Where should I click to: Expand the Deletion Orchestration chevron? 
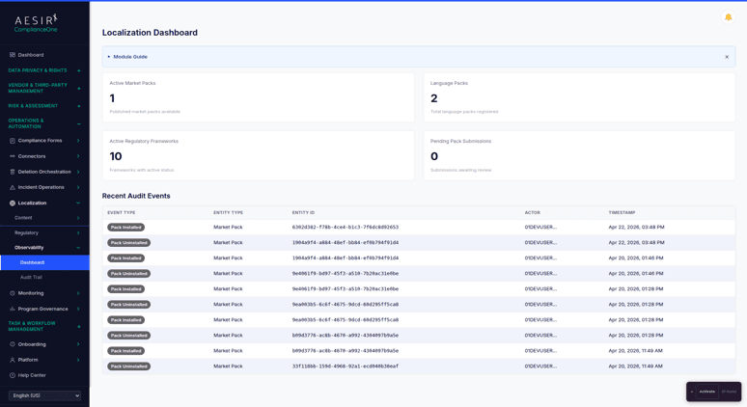pos(78,172)
